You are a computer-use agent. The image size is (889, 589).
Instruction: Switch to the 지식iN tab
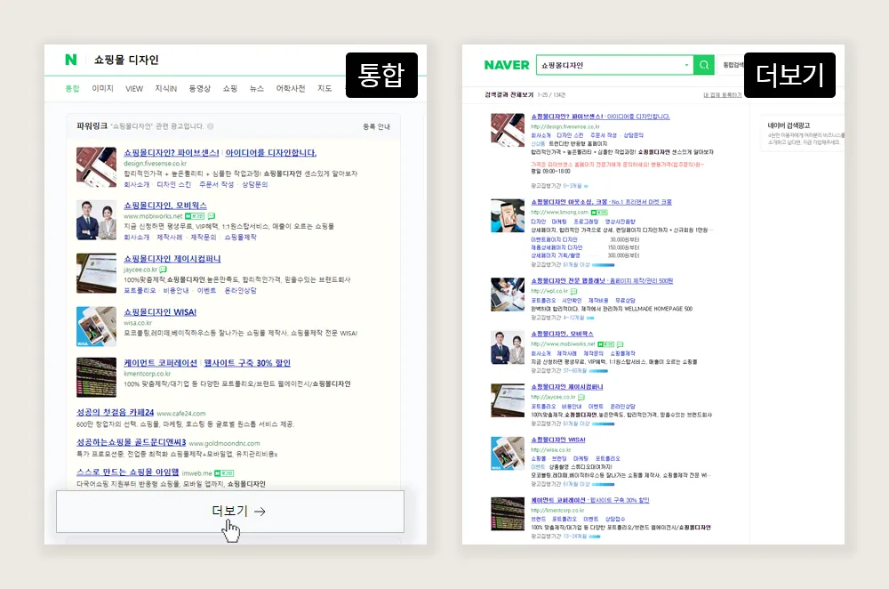(x=166, y=88)
